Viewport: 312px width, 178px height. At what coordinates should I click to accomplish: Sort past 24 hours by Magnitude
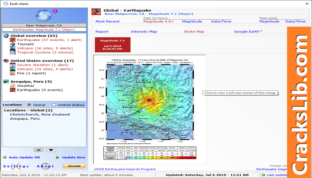click(192, 21)
